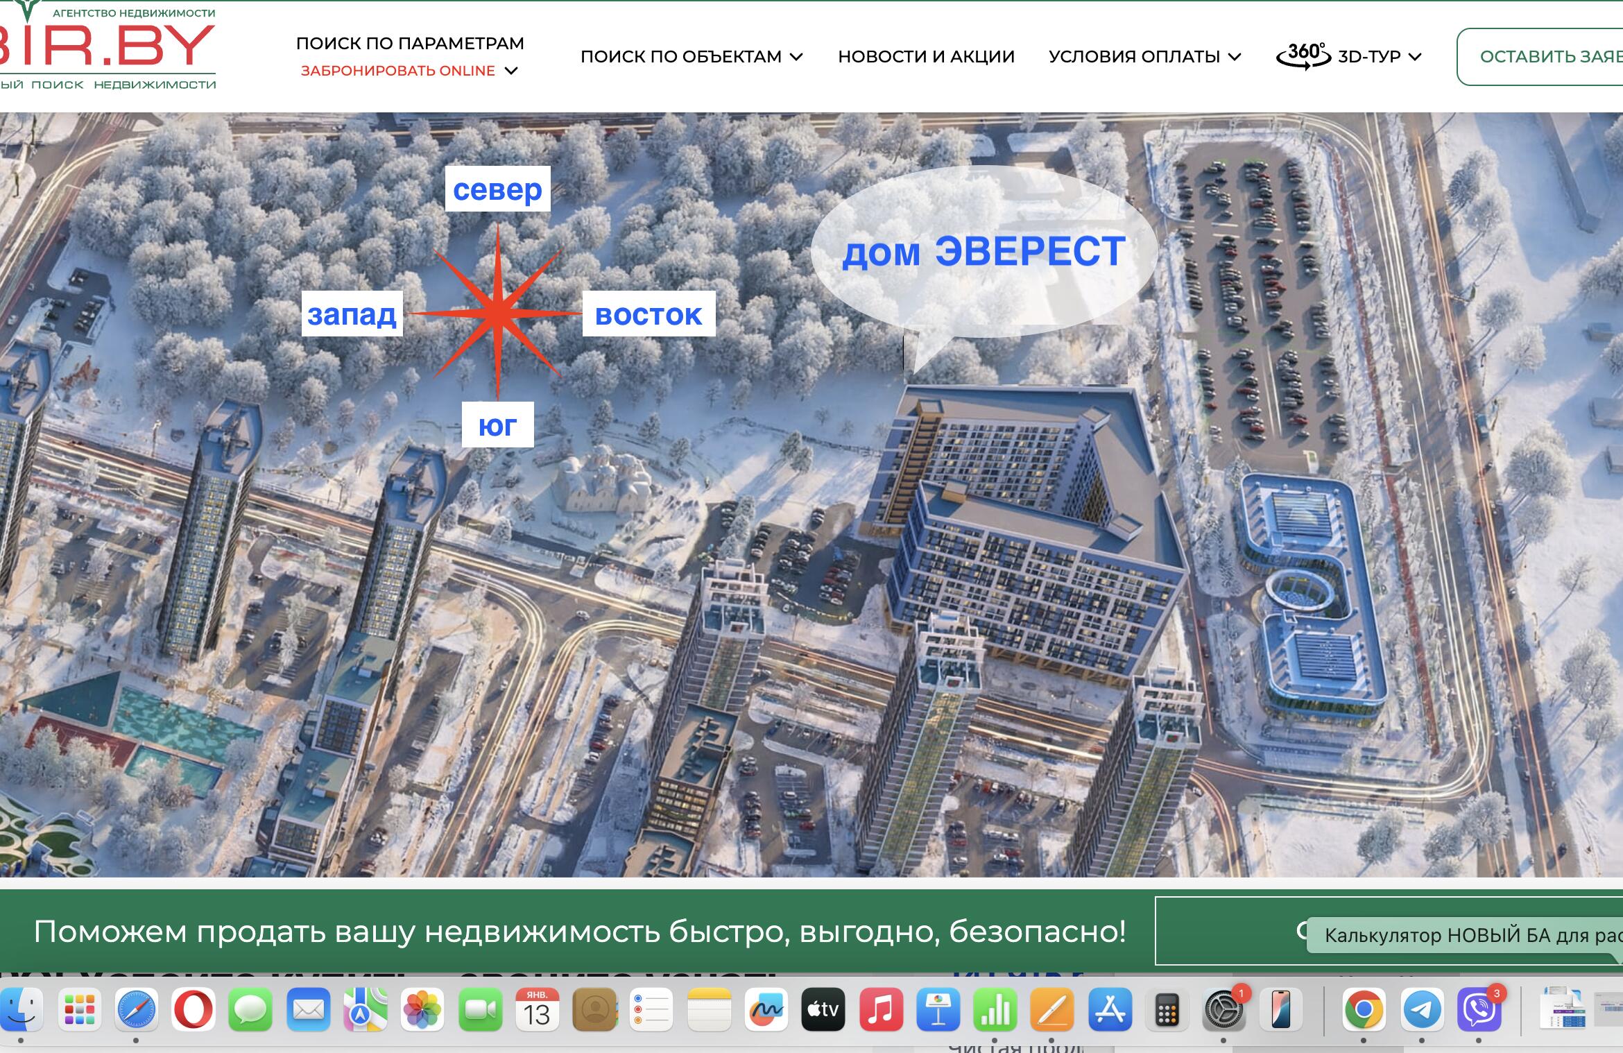Open Safari from the dock
1623x1053 pixels.
pos(136,1009)
